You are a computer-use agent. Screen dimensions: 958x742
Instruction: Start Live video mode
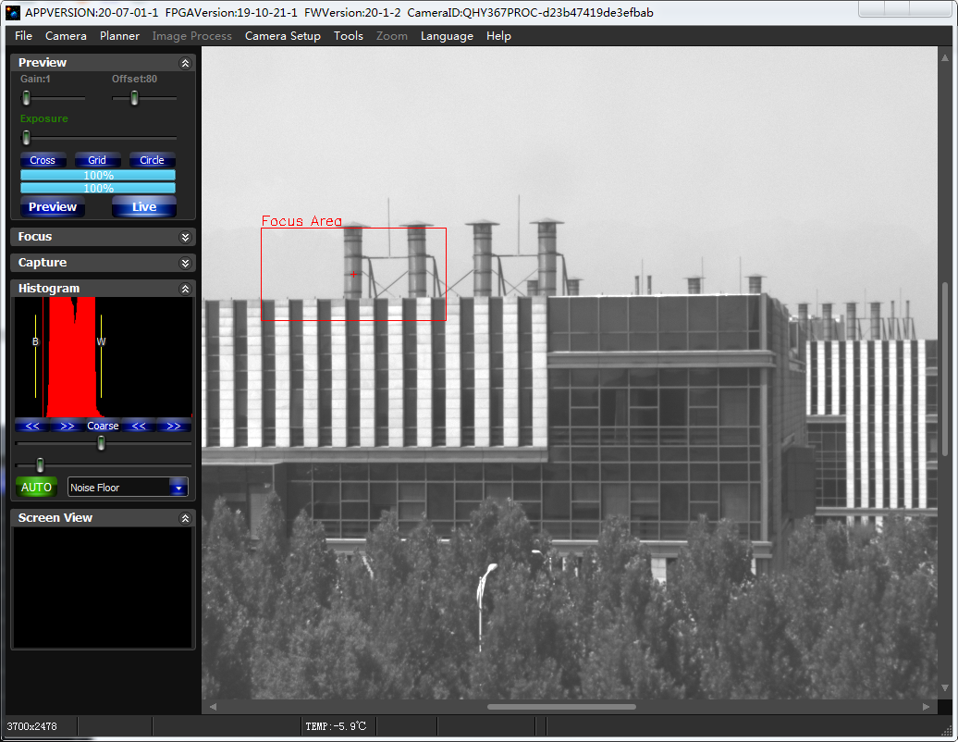click(x=144, y=206)
